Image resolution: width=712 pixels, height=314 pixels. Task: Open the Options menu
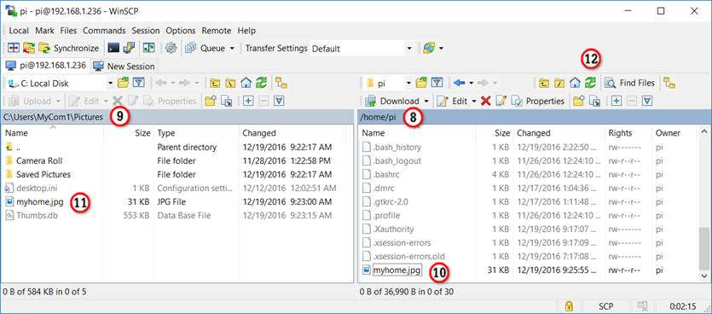tap(180, 31)
